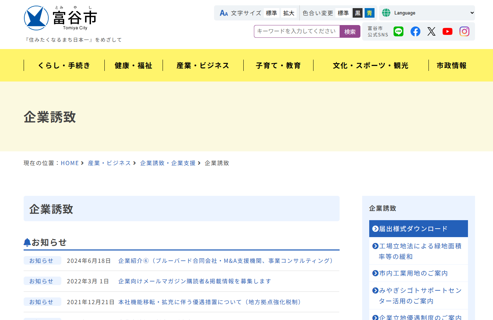Image resolution: width=493 pixels, height=320 pixels.
Task: Open 工場立地法による緑地面積率等の緩和 link
Action: (x=419, y=251)
